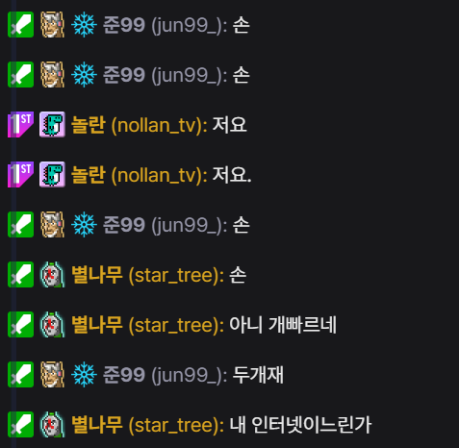The image size is (459, 448).
Task: Open 별나무 (star_tree) username on 아니 개빠르네 message
Action: click(x=147, y=325)
